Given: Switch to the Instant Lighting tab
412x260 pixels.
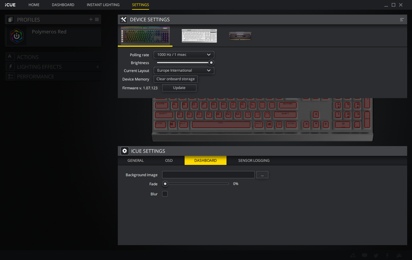Looking at the screenshot, I should pyautogui.click(x=103, y=5).
